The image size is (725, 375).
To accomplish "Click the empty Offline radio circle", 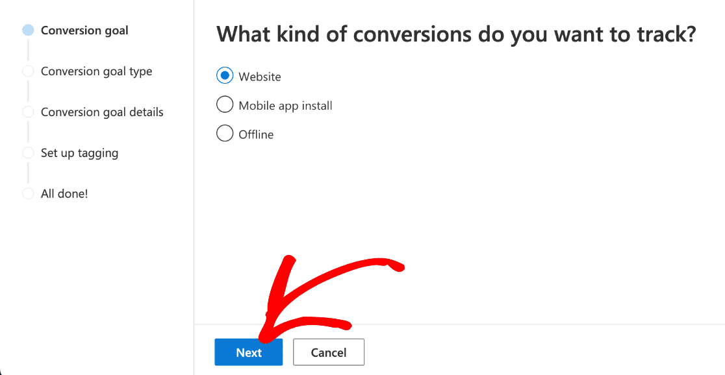I will point(224,133).
